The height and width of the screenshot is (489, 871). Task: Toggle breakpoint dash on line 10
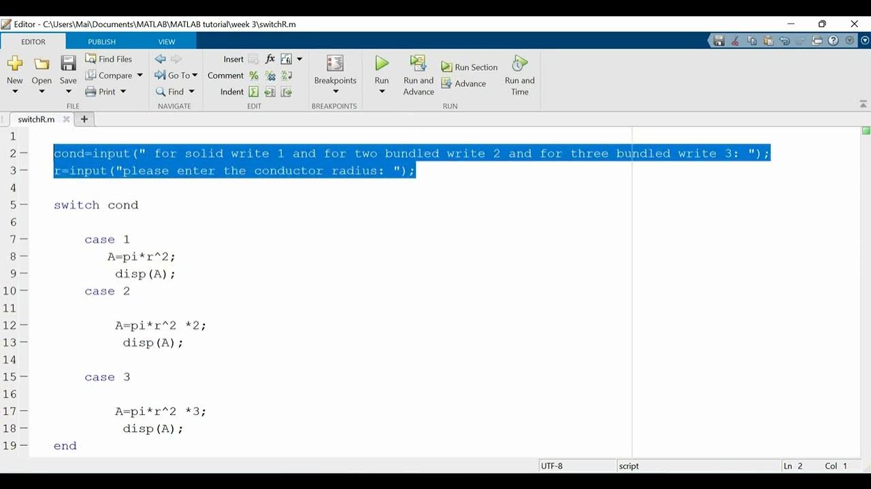[x=24, y=291]
